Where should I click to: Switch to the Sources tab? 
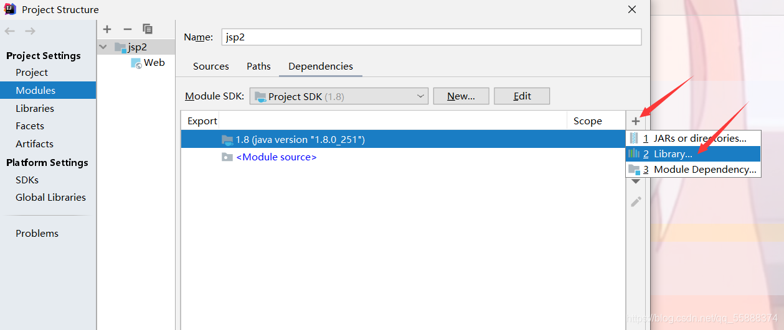[211, 66]
